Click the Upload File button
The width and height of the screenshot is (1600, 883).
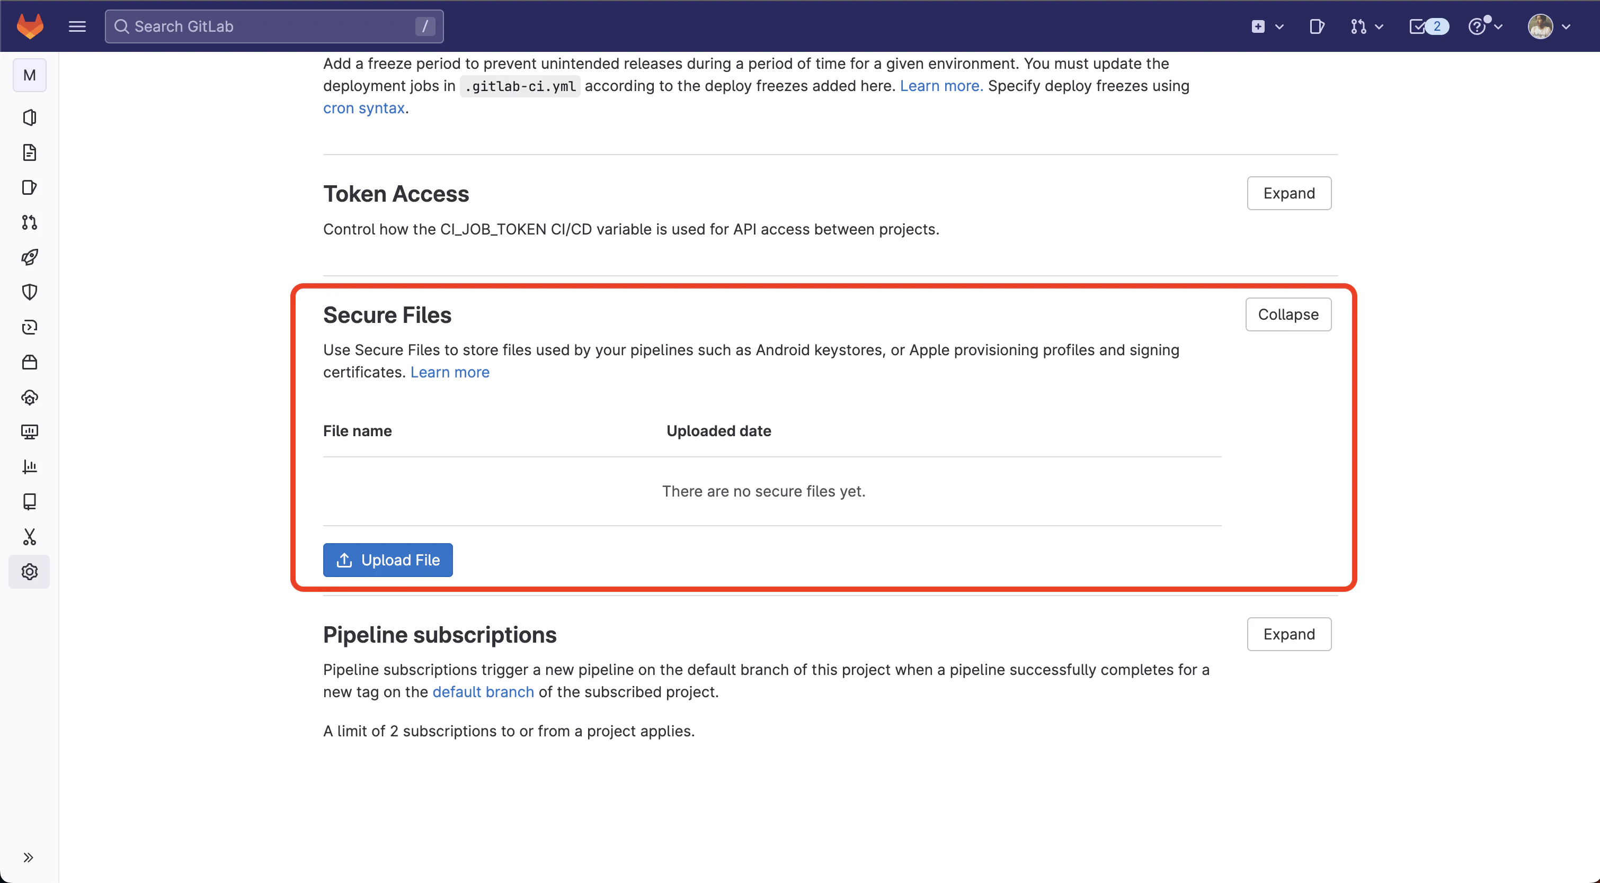point(388,560)
